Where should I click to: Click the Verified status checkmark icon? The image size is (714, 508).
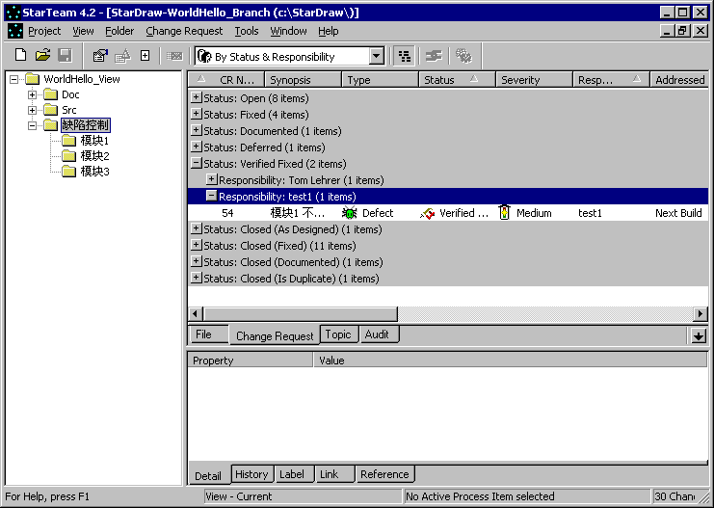(427, 213)
